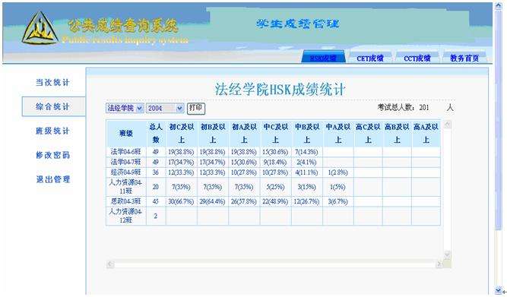Viewport: 507px width, 297px height.
Task: Click total count 36 for 经济04-9班
Action: (x=156, y=172)
